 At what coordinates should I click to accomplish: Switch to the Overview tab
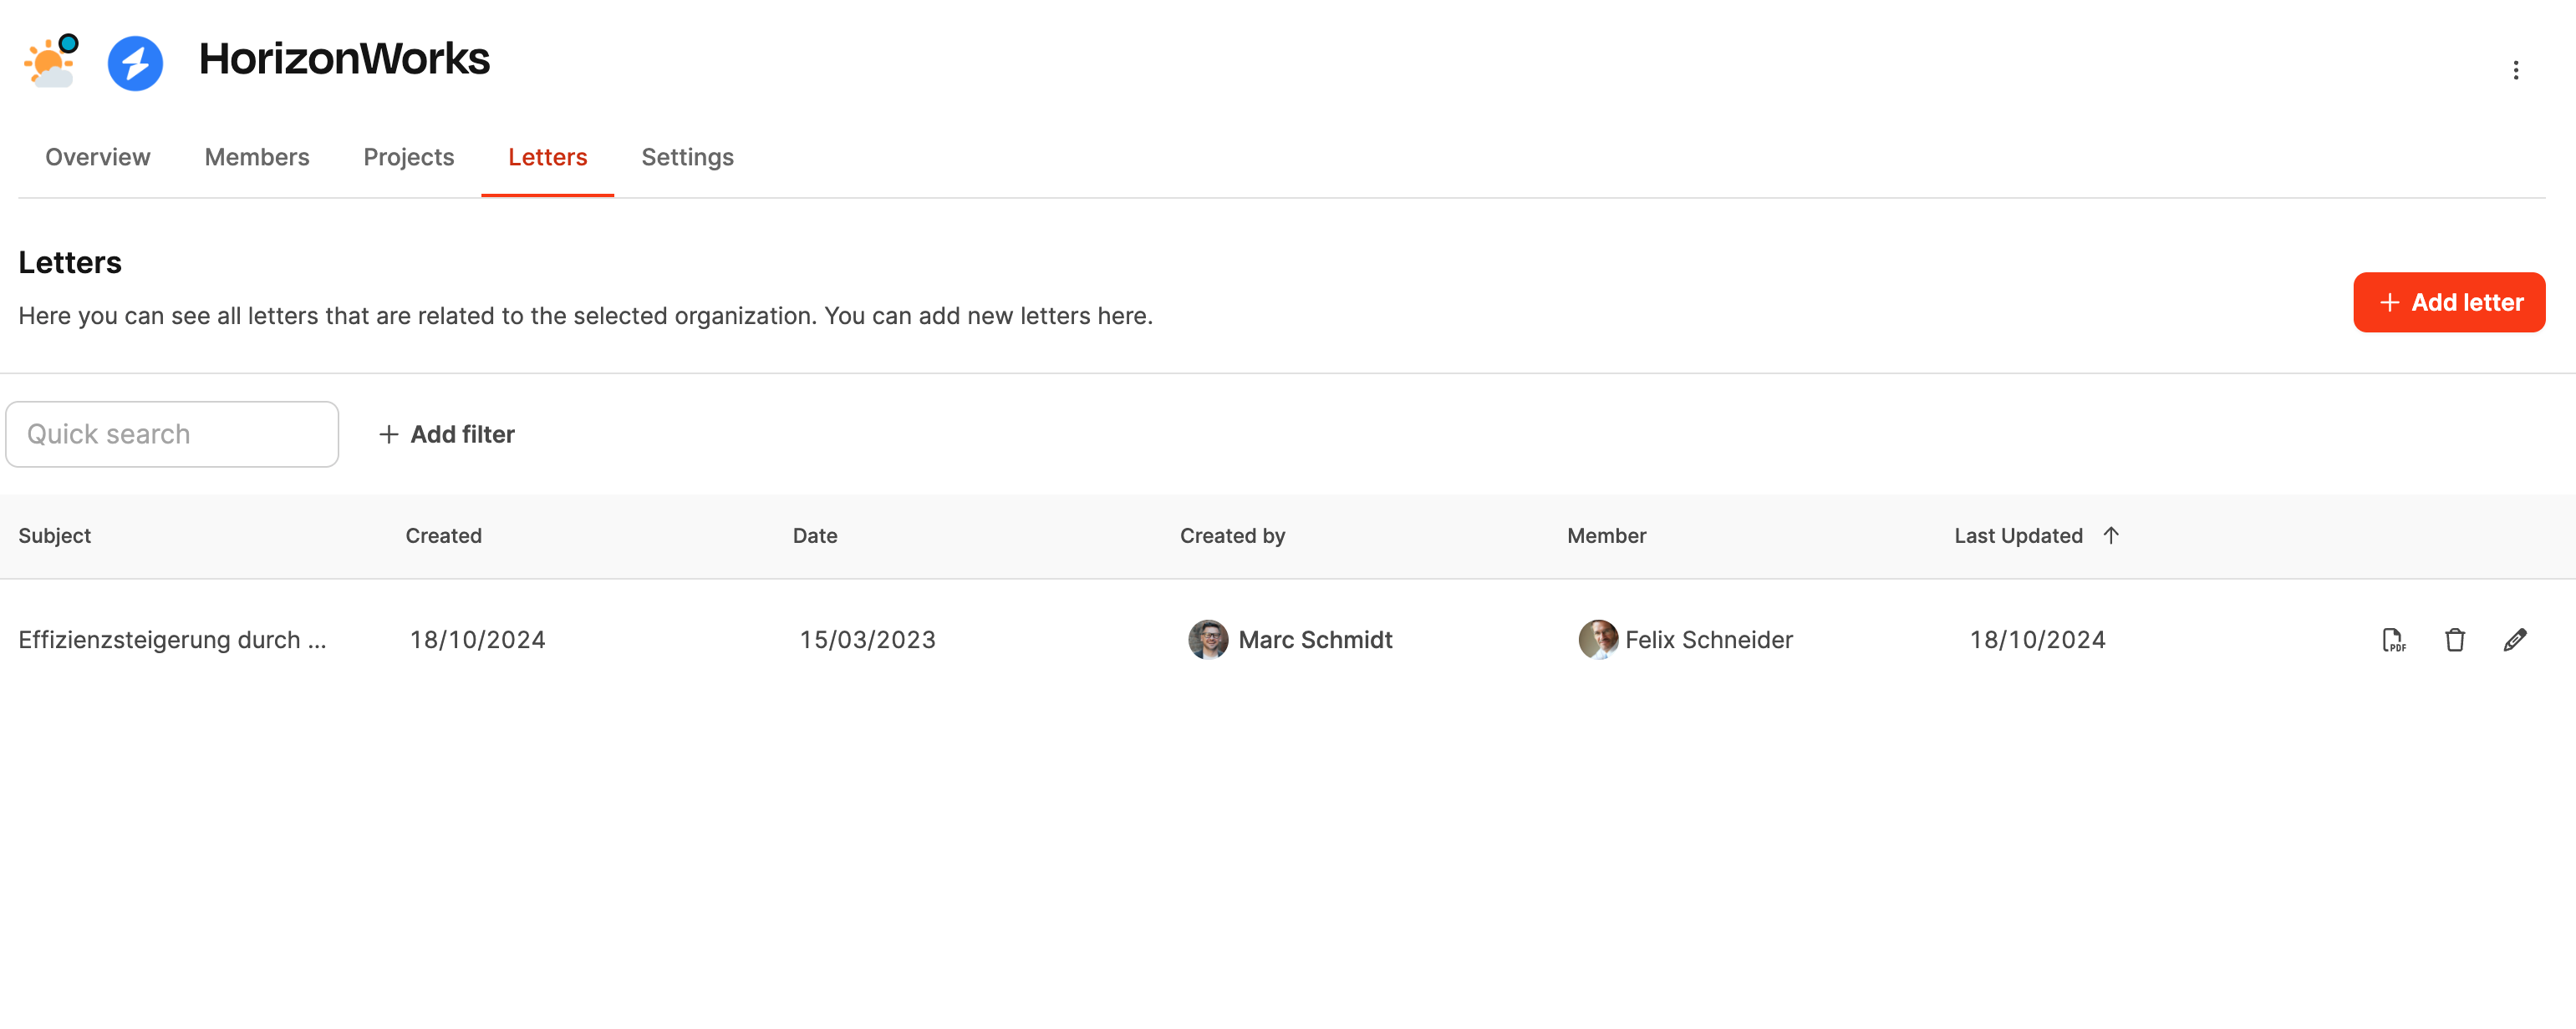(97, 157)
